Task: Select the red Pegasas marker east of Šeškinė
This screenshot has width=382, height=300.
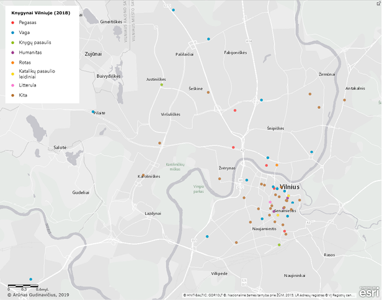Action: (x=234, y=111)
